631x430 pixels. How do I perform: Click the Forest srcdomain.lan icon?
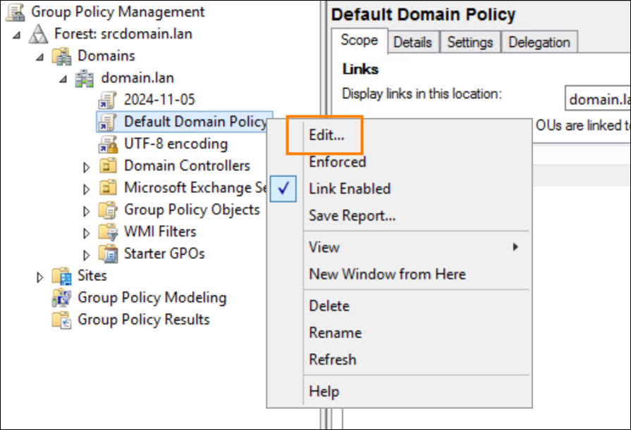pyautogui.click(x=39, y=34)
